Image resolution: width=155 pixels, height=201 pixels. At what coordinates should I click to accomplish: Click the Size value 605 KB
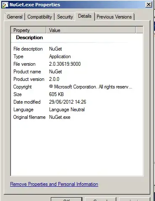click(56, 94)
